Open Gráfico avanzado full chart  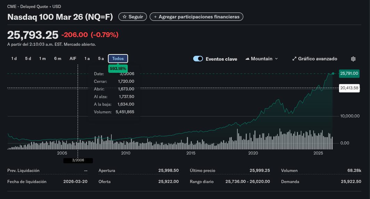(x=315, y=59)
